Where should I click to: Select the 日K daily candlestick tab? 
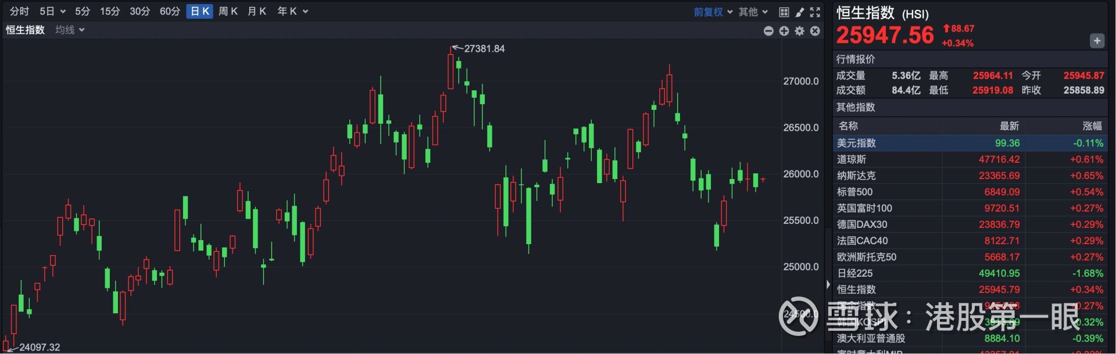click(199, 11)
